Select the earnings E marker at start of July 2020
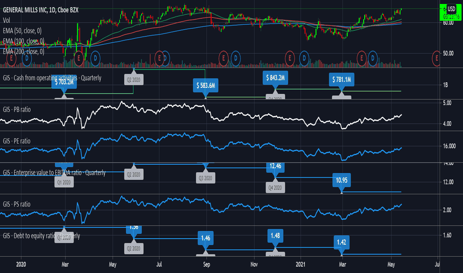The width and height of the screenshot is (463, 273). point(159,59)
